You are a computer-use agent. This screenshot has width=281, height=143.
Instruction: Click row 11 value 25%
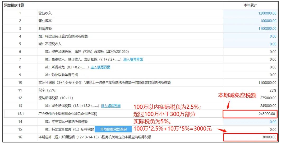[x=273, y=90]
